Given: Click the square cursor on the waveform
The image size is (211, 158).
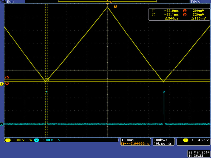Looking at the screenshot, I should [x=46, y=82].
